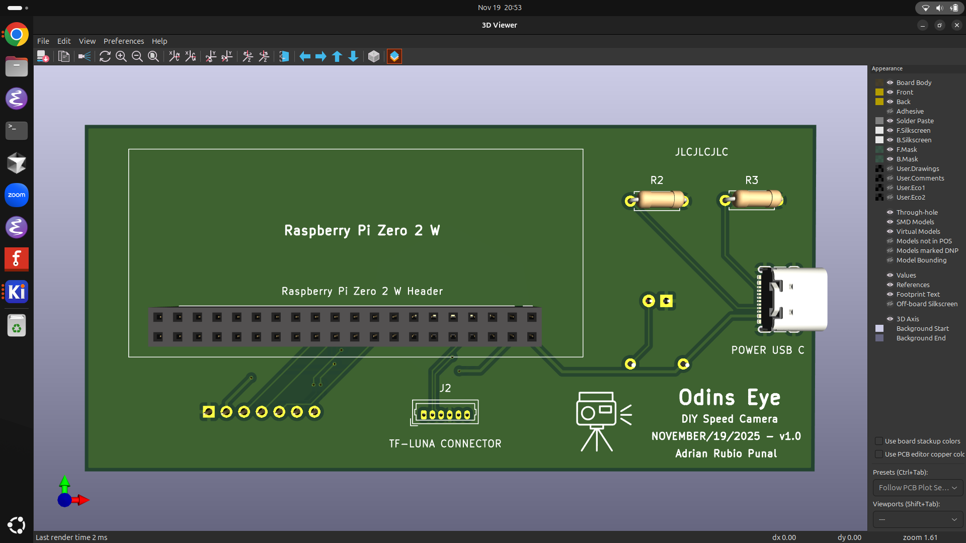The height and width of the screenshot is (543, 966).
Task: Open the View menu
Action: coord(87,41)
